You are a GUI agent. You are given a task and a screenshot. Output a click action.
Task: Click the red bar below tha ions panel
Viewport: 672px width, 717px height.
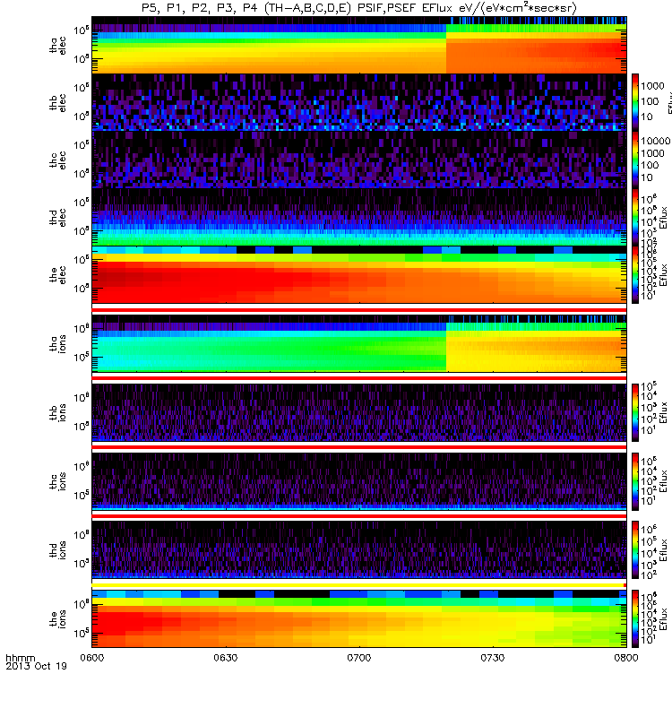(359, 378)
